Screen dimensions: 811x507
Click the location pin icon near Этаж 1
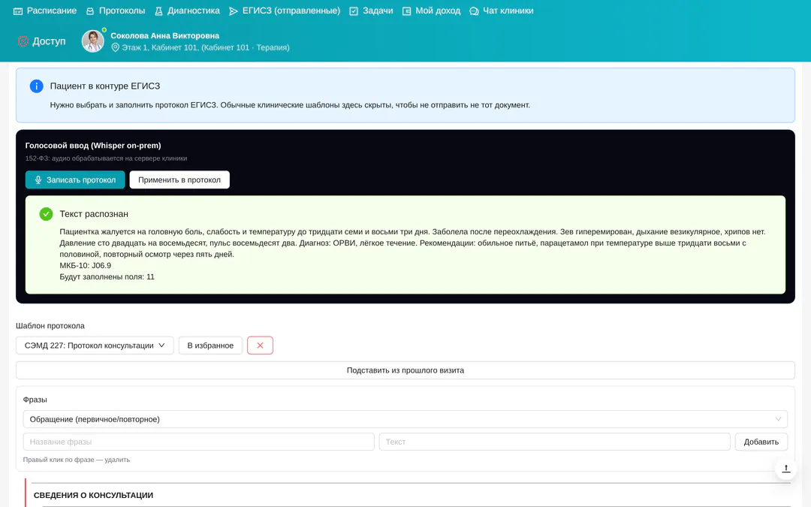116,47
